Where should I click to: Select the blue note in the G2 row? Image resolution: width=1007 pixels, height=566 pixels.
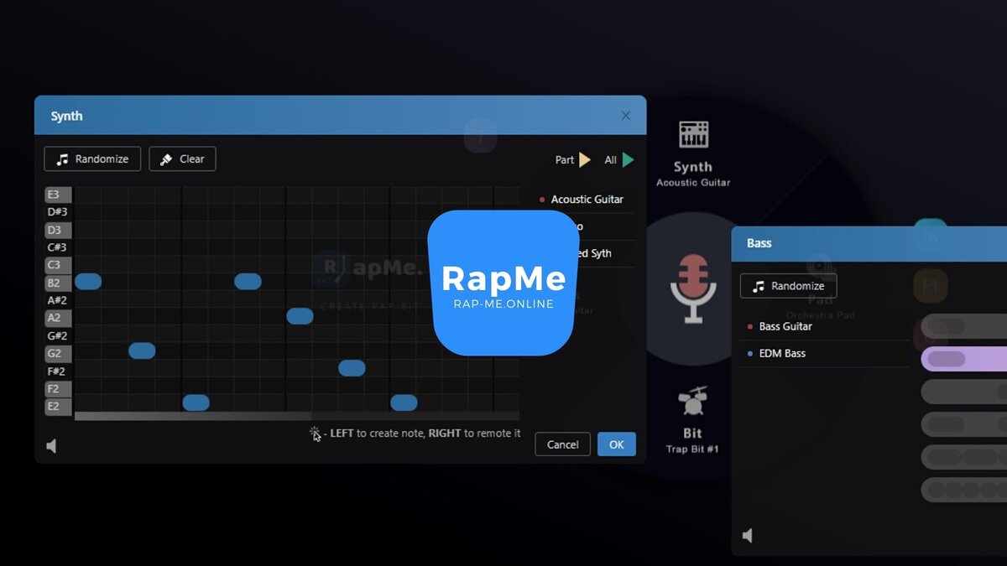[142, 351]
